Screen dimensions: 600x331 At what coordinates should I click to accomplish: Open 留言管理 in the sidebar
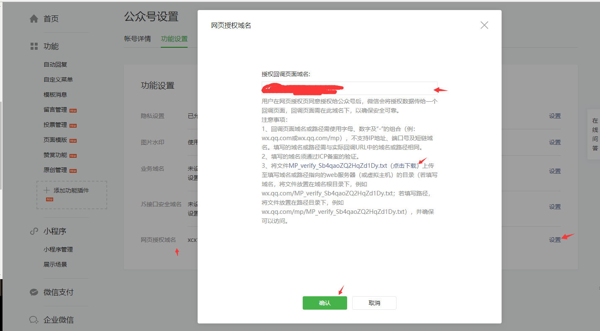(x=55, y=110)
